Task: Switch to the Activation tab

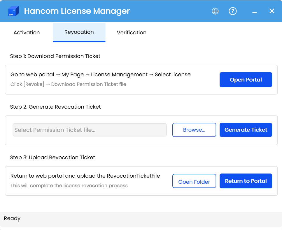Action: tap(26, 33)
